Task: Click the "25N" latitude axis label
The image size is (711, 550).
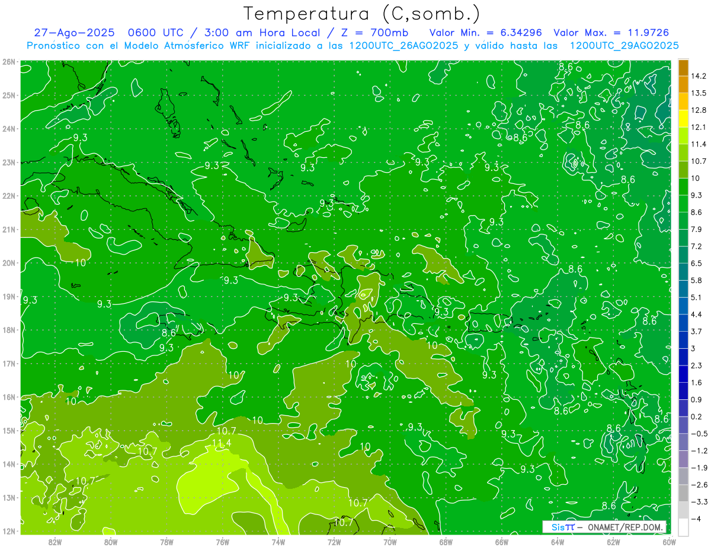Action: (8, 96)
